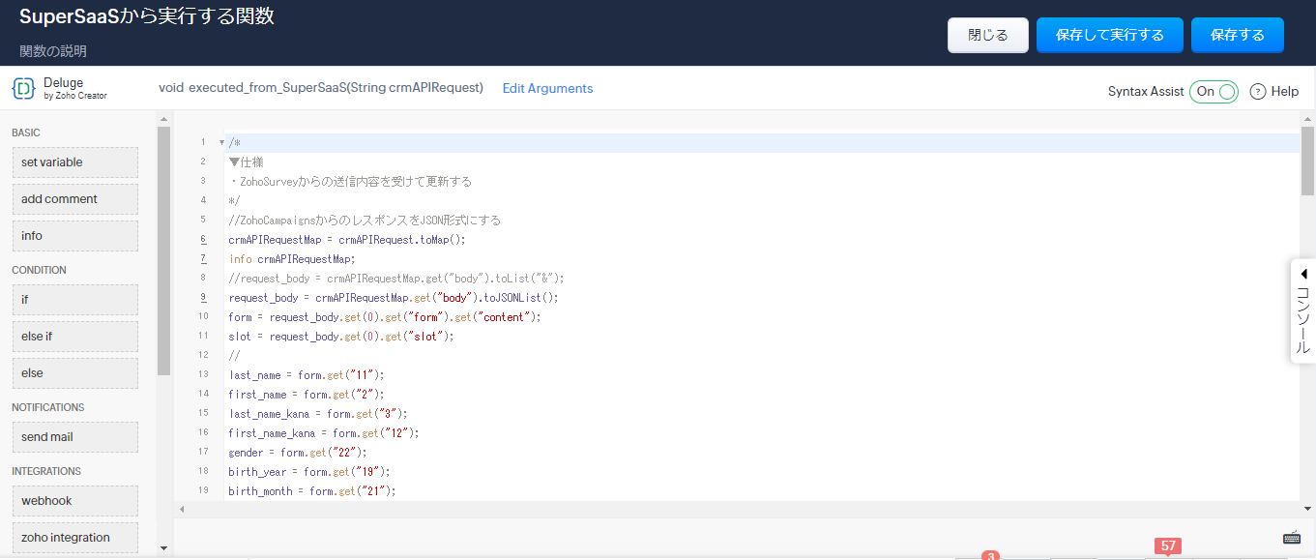
Task: Click the NOTIFICATIONS section heading
Action: point(48,407)
